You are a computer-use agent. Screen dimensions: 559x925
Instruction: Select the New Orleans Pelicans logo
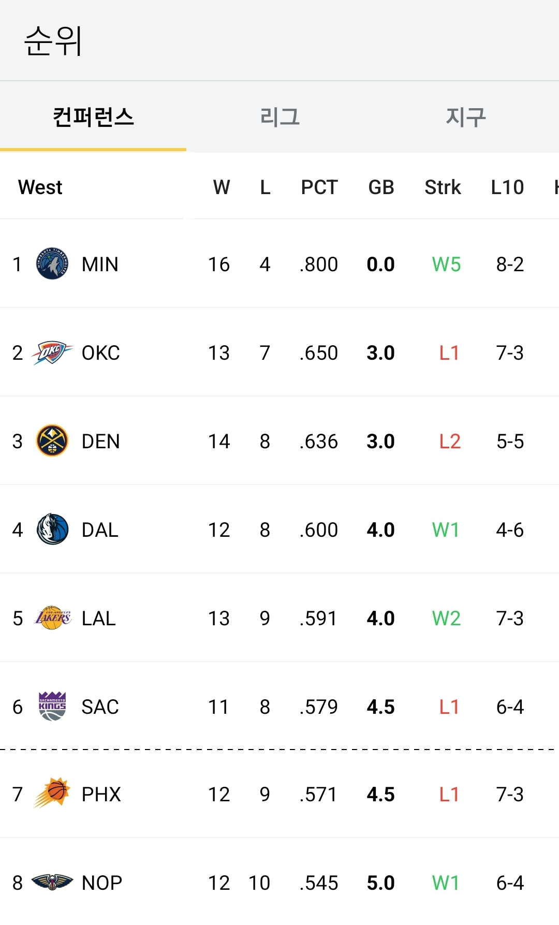tap(52, 882)
